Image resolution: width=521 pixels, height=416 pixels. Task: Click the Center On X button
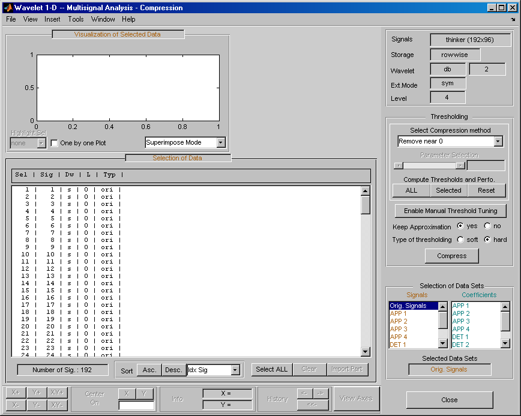point(127,394)
